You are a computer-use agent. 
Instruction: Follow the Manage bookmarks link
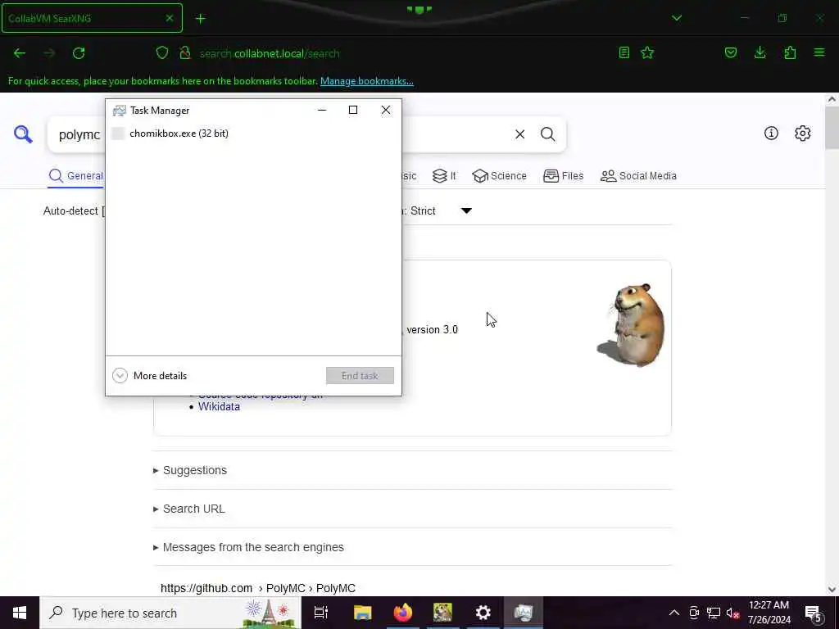[x=366, y=81]
